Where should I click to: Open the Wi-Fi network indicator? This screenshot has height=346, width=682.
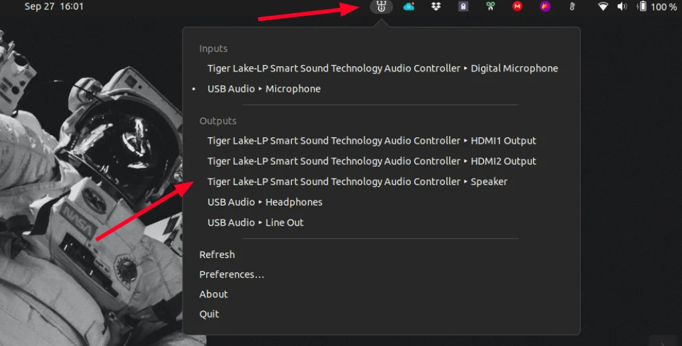tap(603, 7)
